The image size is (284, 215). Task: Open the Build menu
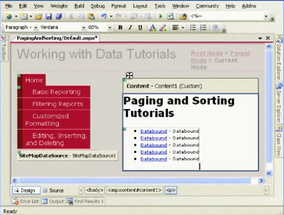click(79, 6)
